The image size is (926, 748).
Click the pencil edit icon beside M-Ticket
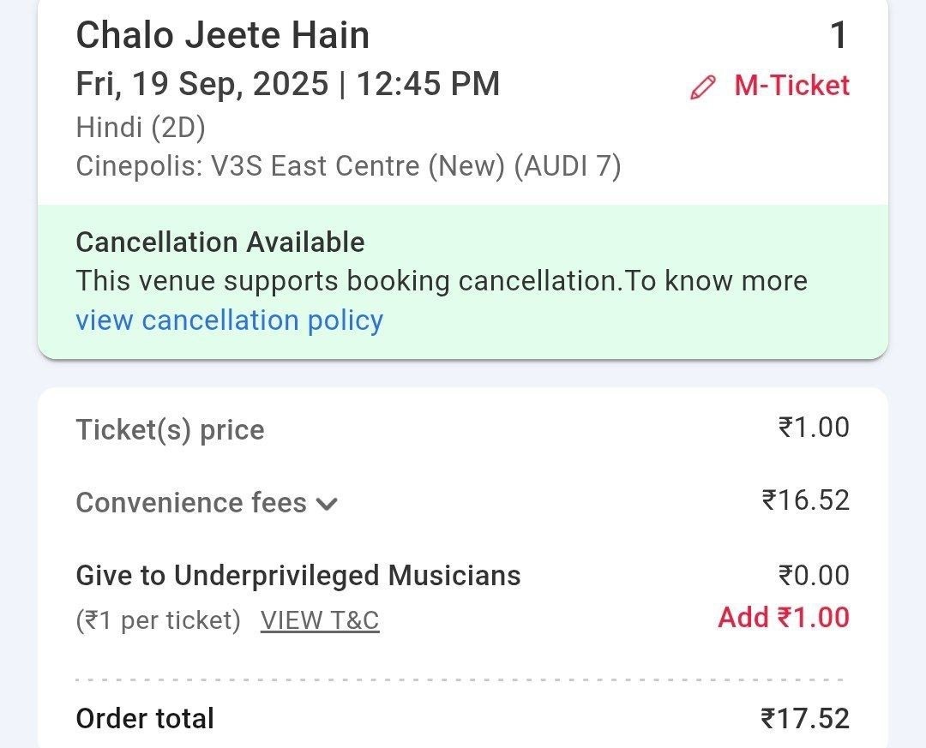tap(702, 87)
